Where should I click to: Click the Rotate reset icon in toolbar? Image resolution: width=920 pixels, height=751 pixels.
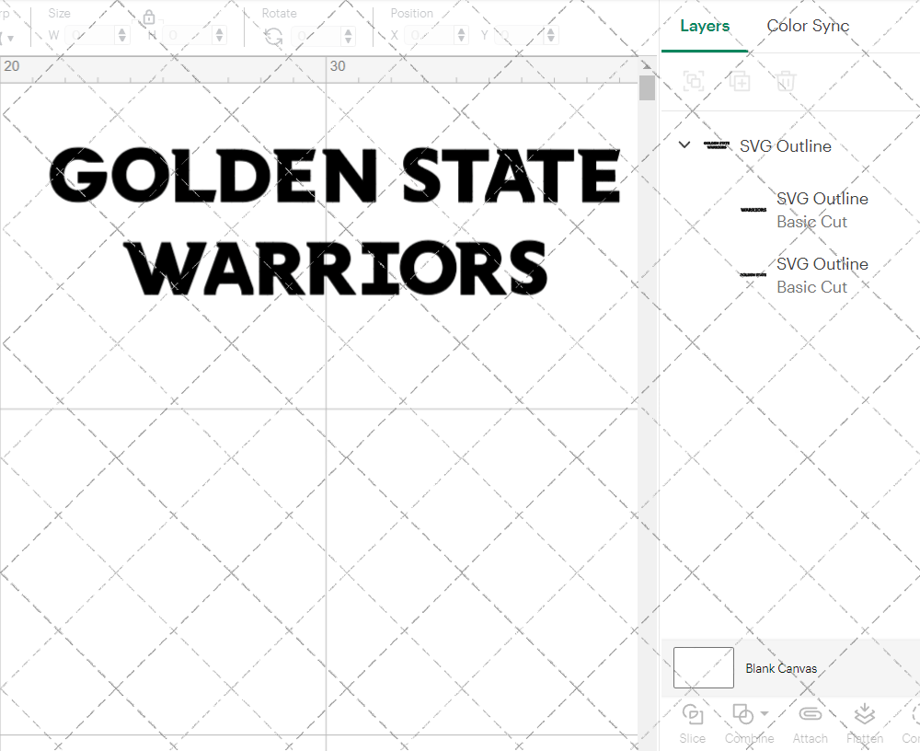pos(273,34)
